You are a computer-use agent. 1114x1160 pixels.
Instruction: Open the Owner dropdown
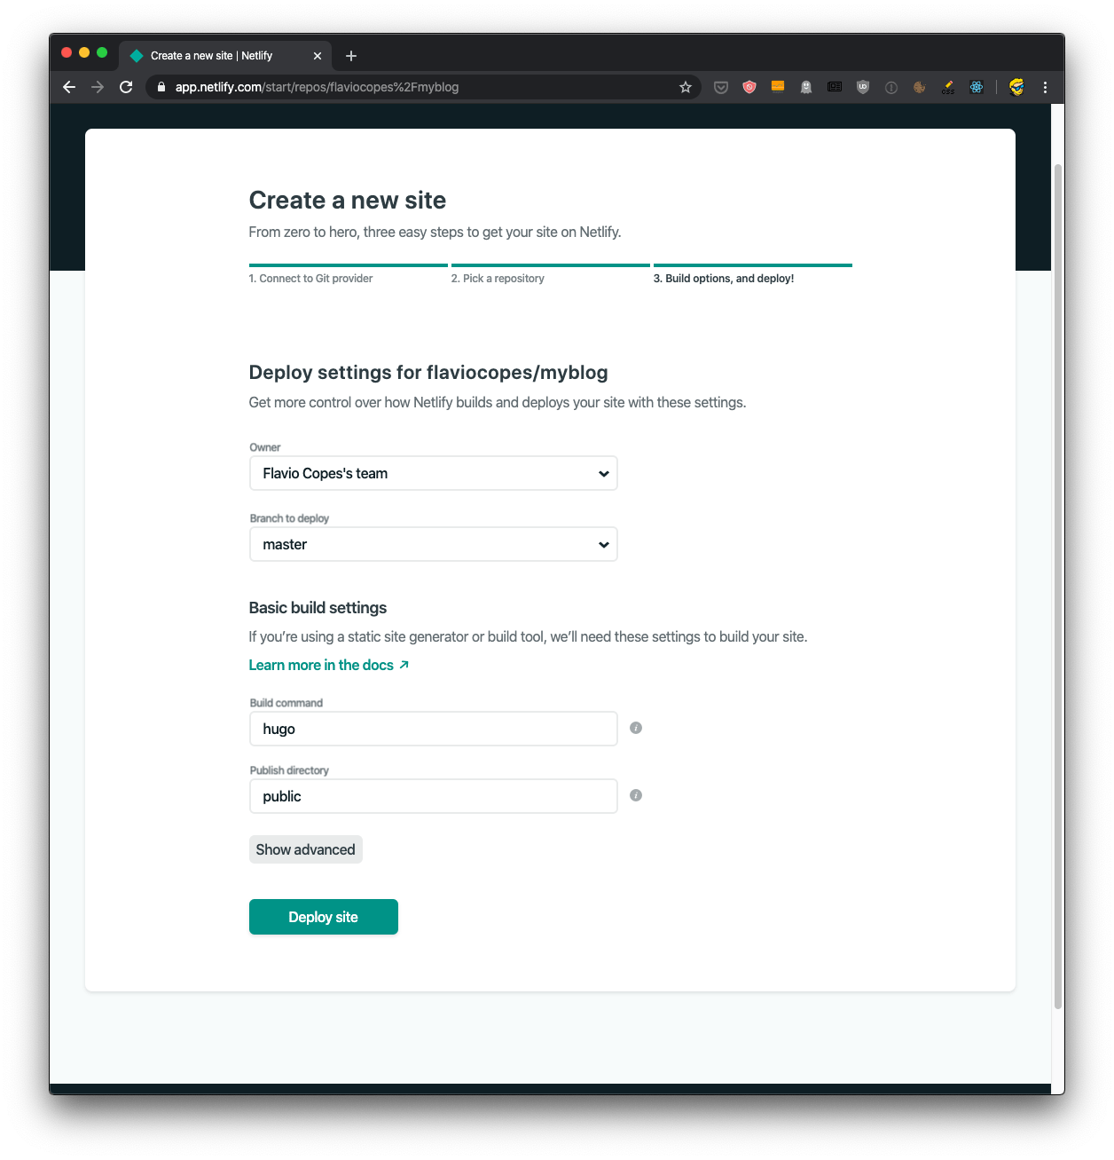coord(433,473)
